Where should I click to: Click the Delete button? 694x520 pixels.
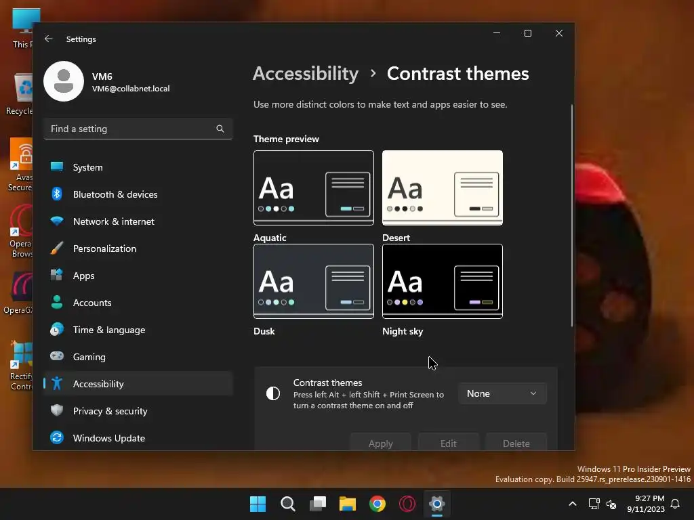516,442
